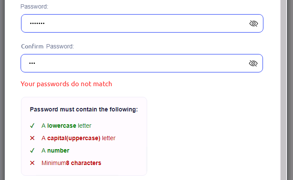Screen dimensions: 293x180
Task: Click the green checkmark beside lowercase letter
Action: (32, 126)
